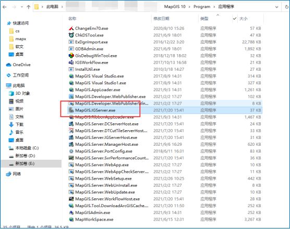Image resolution: width=290 pixels, height=229 pixels.
Task: Go forward with the right arrow button
Action: coord(14,7)
